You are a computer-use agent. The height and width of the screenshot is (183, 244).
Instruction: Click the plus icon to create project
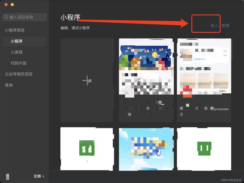point(87,81)
